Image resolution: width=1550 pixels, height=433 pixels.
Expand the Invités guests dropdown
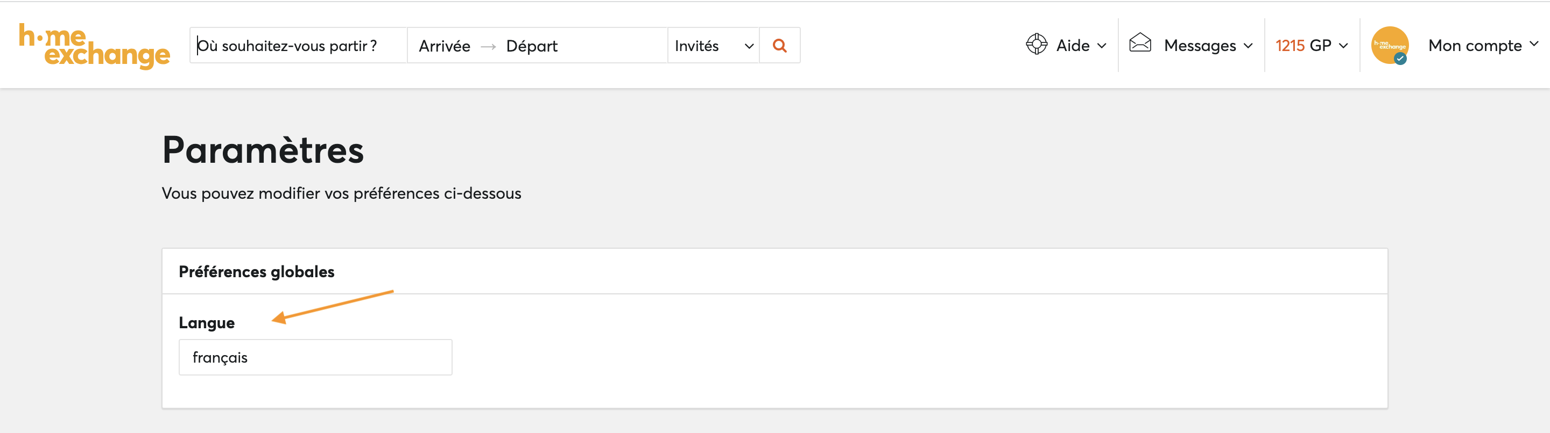(x=713, y=45)
